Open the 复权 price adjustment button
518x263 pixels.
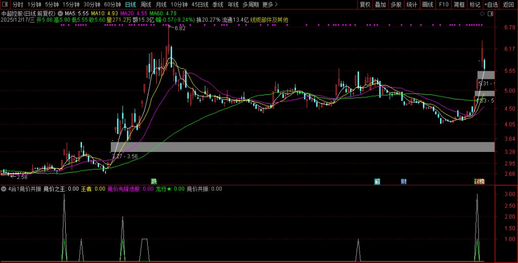(365, 5)
